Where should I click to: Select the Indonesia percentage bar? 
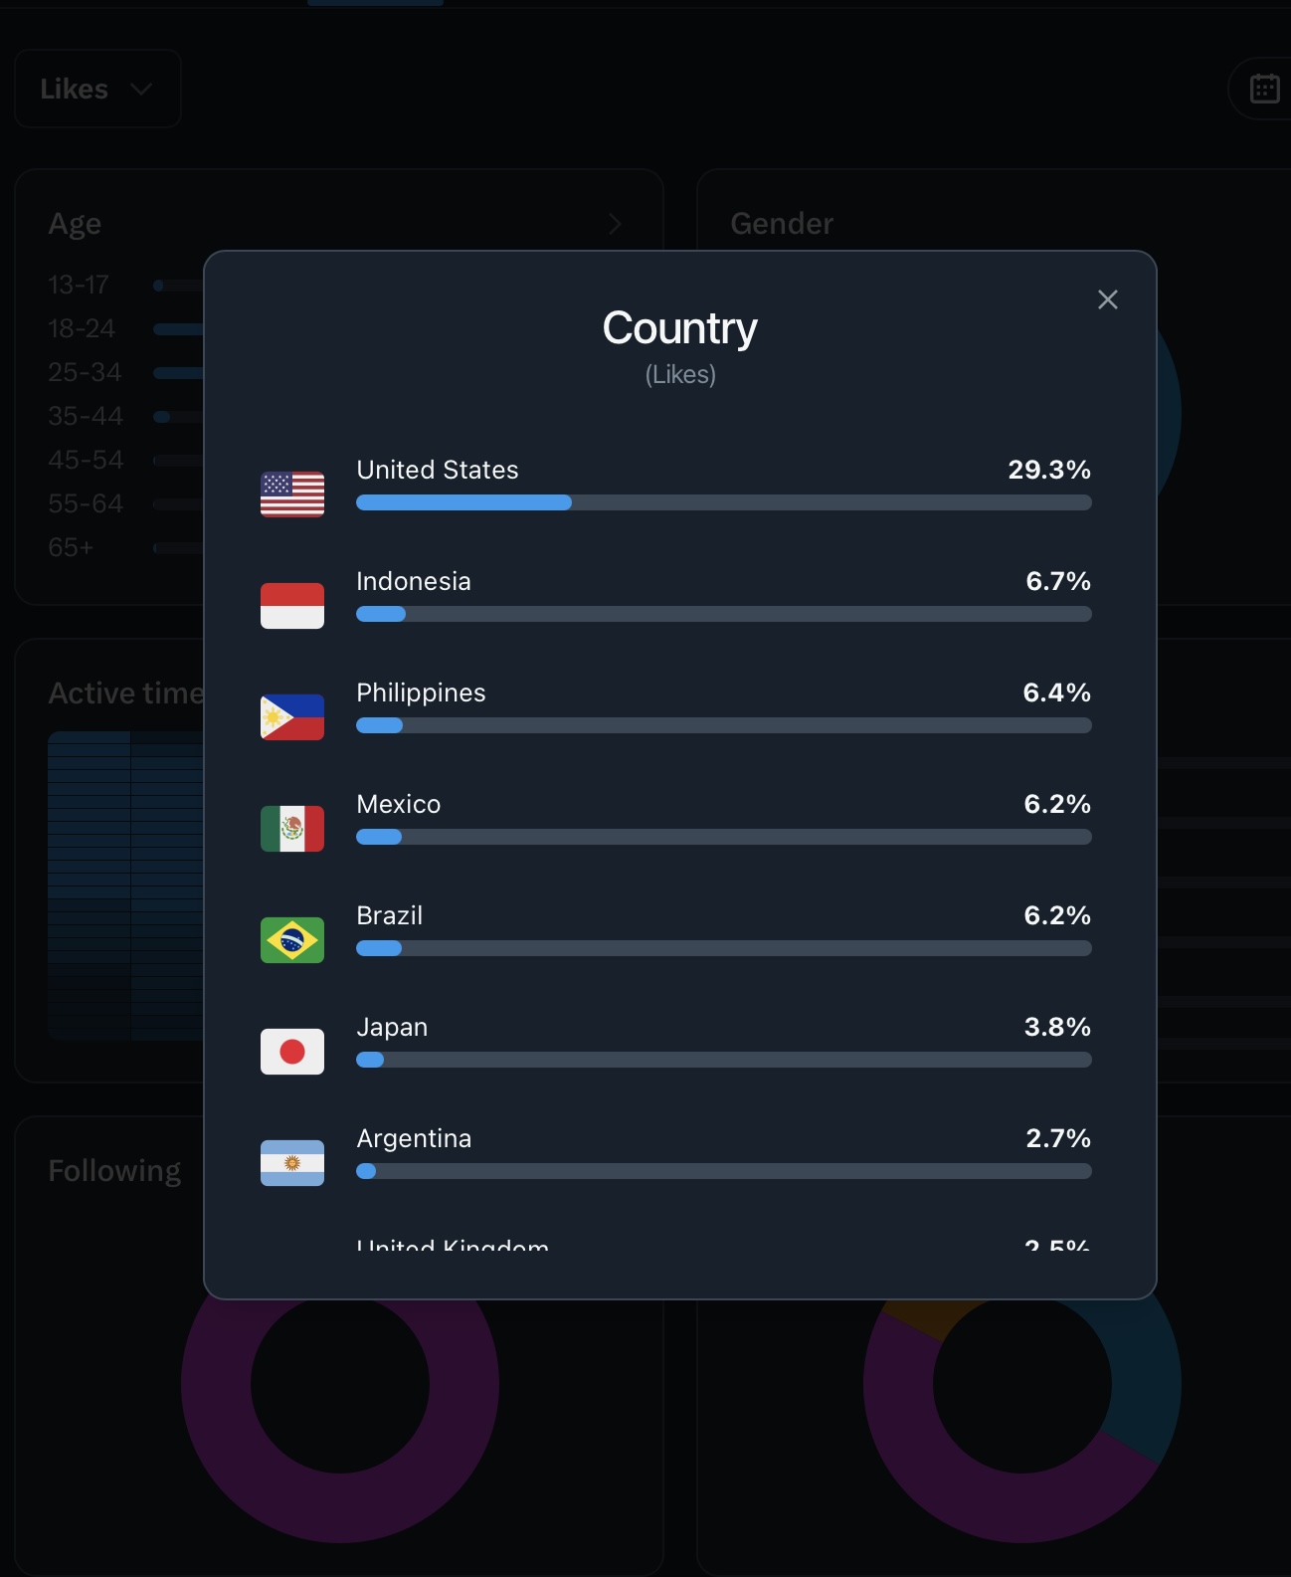[724, 614]
